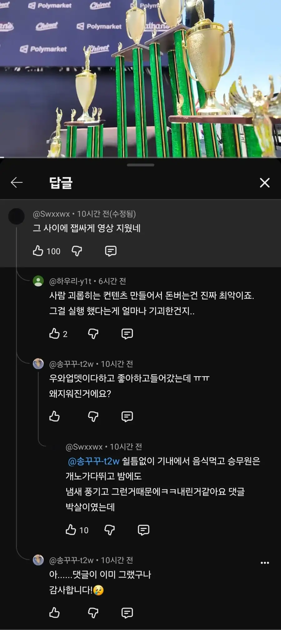Like the @하우리-y1t reply with 2 likes
Screen dimensions: 281x630
click(54, 334)
